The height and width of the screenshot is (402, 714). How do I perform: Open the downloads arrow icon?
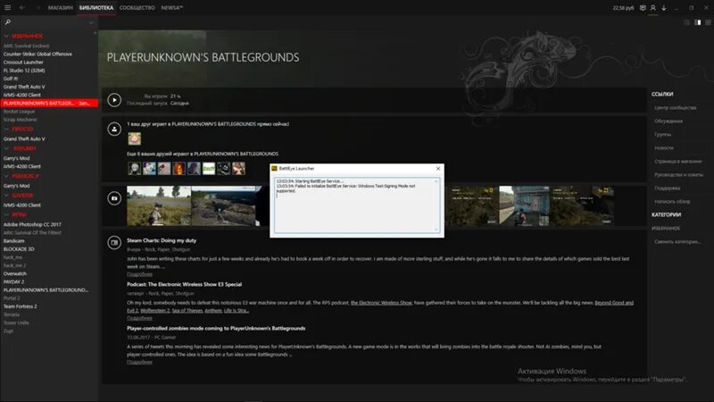[664, 8]
